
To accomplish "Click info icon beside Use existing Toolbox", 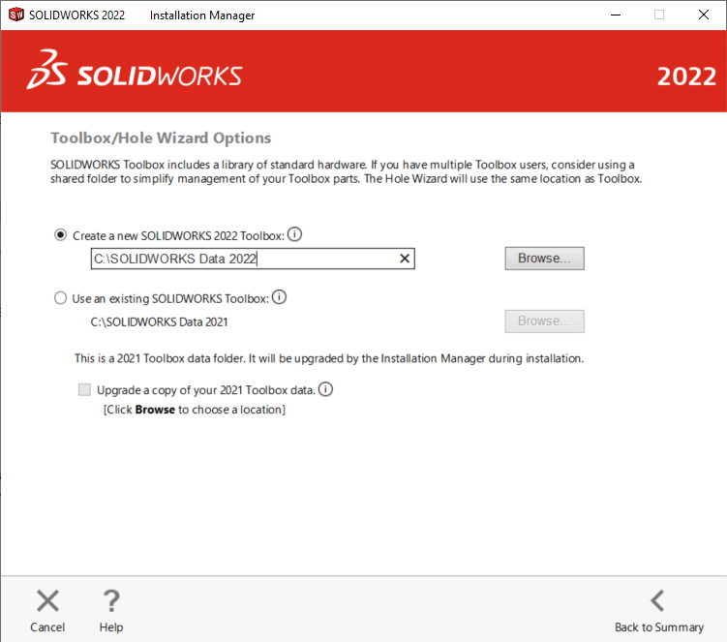I will click(x=280, y=298).
